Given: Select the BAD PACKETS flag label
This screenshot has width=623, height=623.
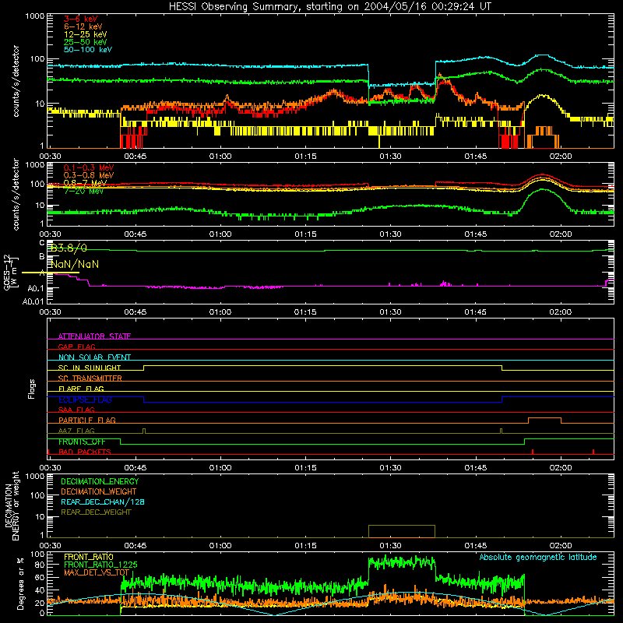Looking at the screenshot, I should tap(85, 452).
